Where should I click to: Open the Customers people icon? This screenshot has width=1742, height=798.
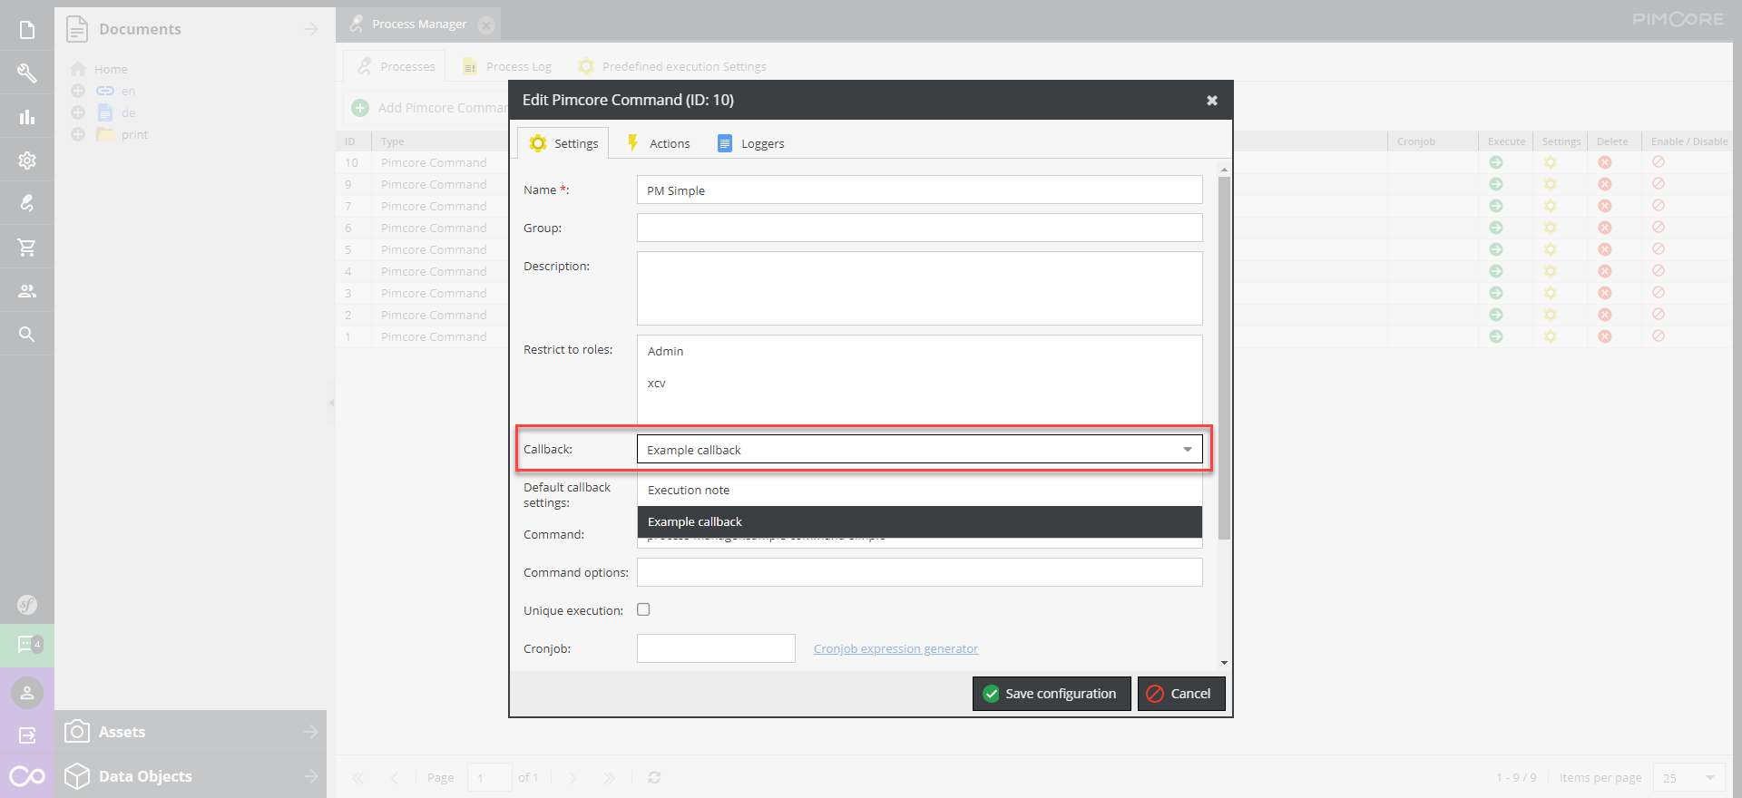click(27, 291)
